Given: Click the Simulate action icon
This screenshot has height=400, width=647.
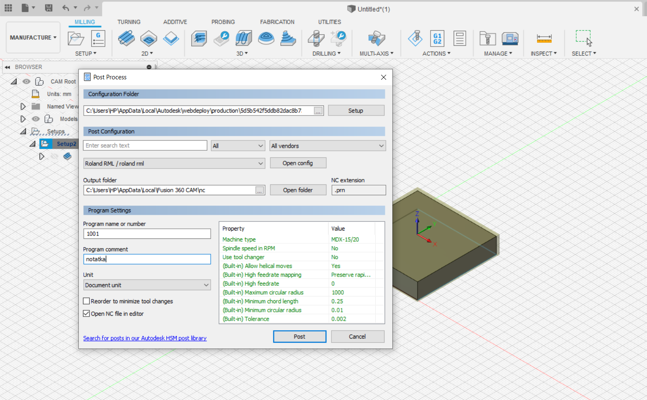Looking at the screenshot, I should tap(415, 39).
